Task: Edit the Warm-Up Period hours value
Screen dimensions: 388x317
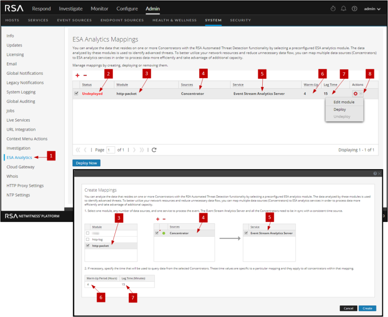Action: coord(102,284)
